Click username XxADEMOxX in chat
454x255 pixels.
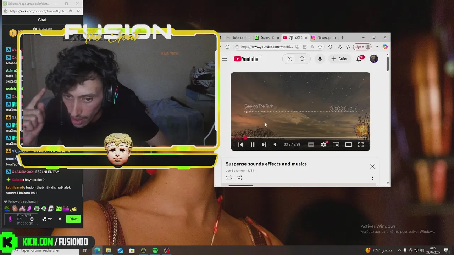23,172
